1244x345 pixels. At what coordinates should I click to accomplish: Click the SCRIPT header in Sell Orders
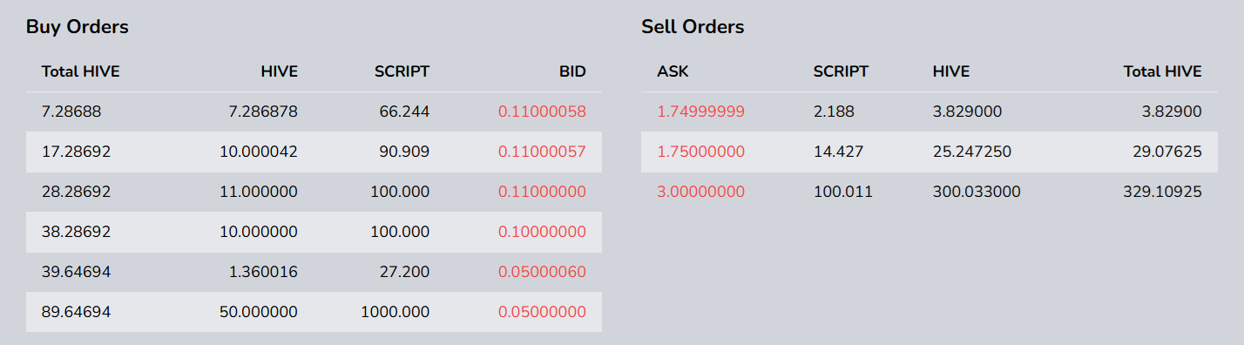[841, 71]
